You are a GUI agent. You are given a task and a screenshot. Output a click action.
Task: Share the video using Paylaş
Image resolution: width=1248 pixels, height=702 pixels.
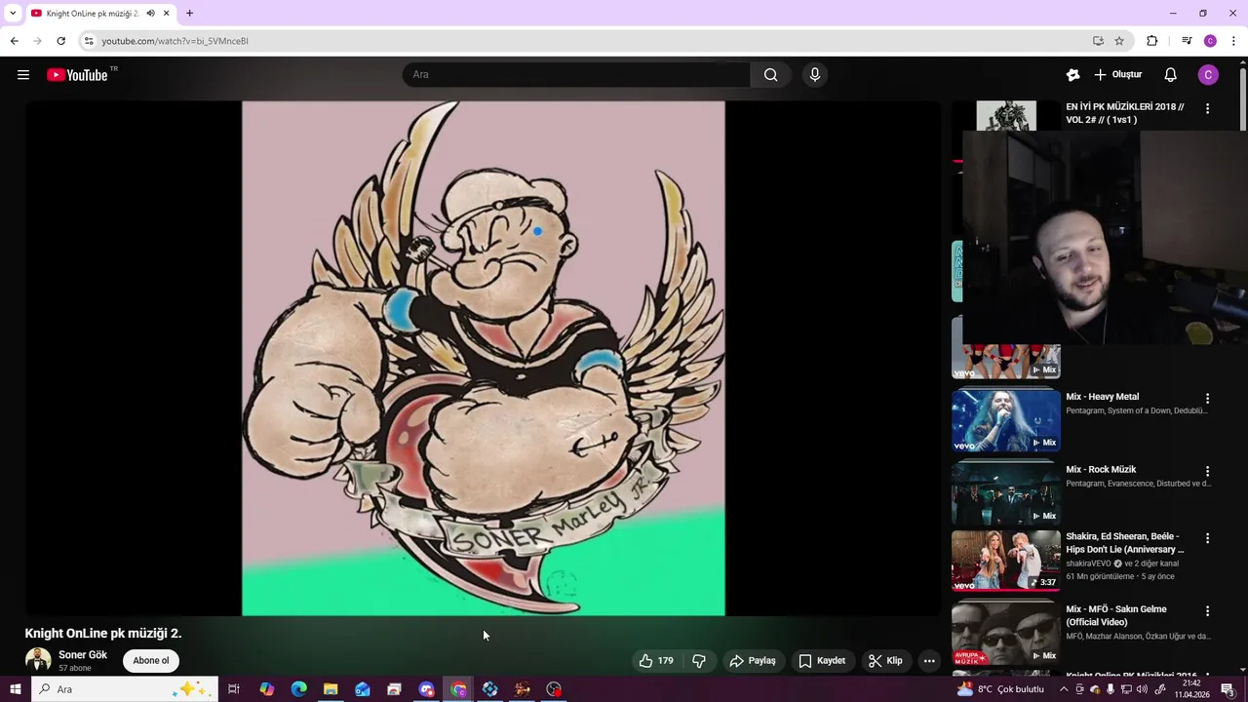[753, 661]
